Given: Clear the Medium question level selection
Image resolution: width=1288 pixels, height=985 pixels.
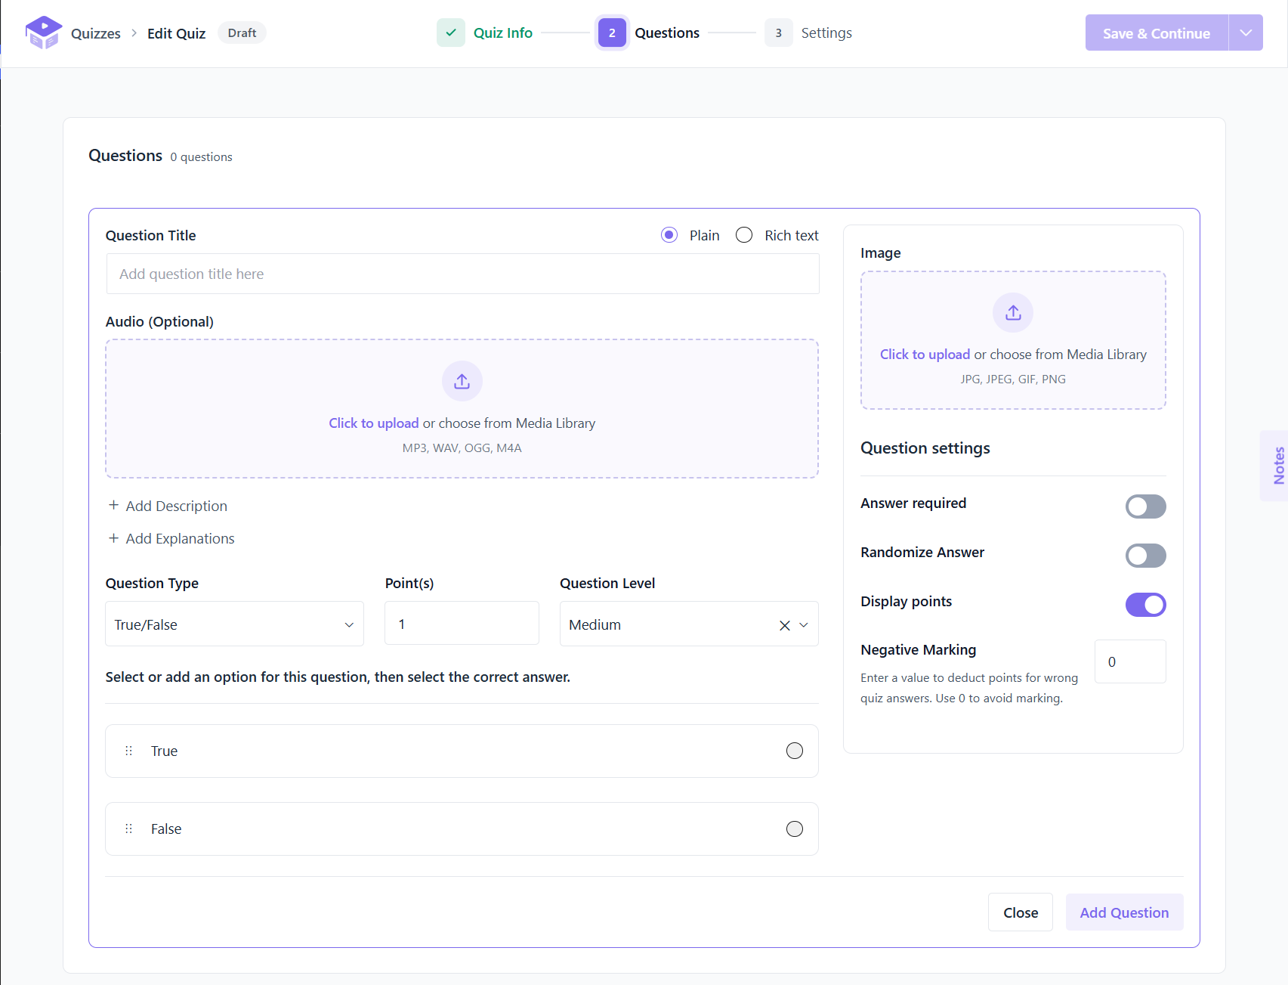Looking at the screenshot, I should click(x=784, y=625).
